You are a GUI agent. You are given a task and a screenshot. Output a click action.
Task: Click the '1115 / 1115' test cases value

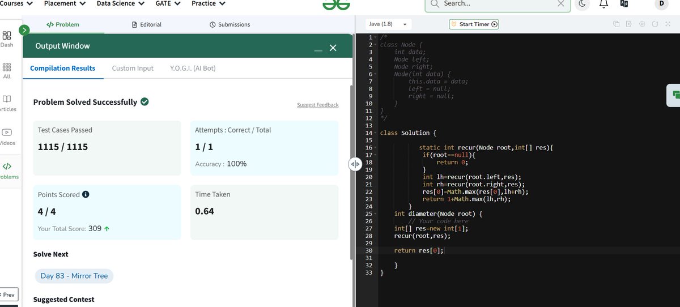pyautogui.click(x=63, y=147)
